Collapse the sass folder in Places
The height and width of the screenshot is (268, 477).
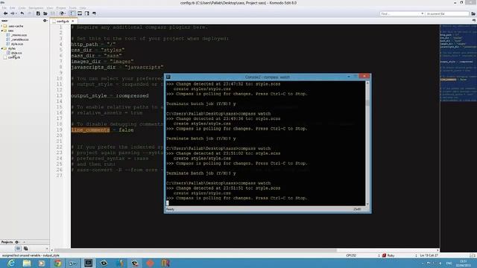pyautogui.click(x=1, y=31)
